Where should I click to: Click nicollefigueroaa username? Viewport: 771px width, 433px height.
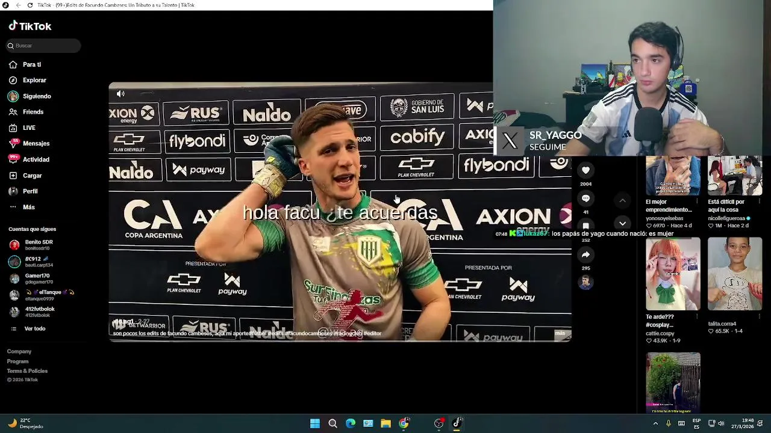[x=728, y=218]
